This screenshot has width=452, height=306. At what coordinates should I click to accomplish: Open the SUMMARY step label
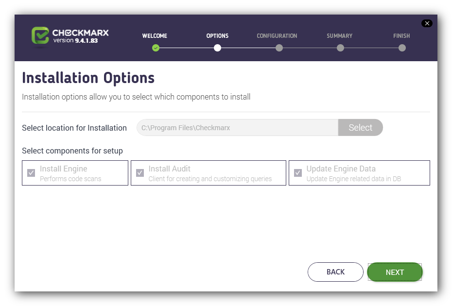pos(340,36)
